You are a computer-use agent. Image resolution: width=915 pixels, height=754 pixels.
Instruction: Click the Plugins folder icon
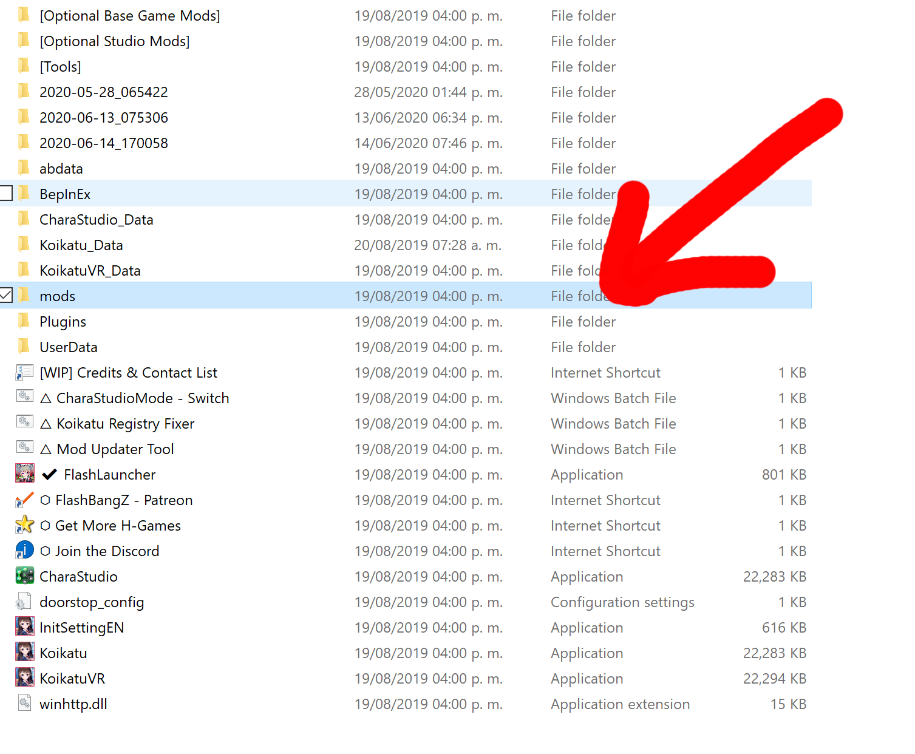(x=24, y=321)
